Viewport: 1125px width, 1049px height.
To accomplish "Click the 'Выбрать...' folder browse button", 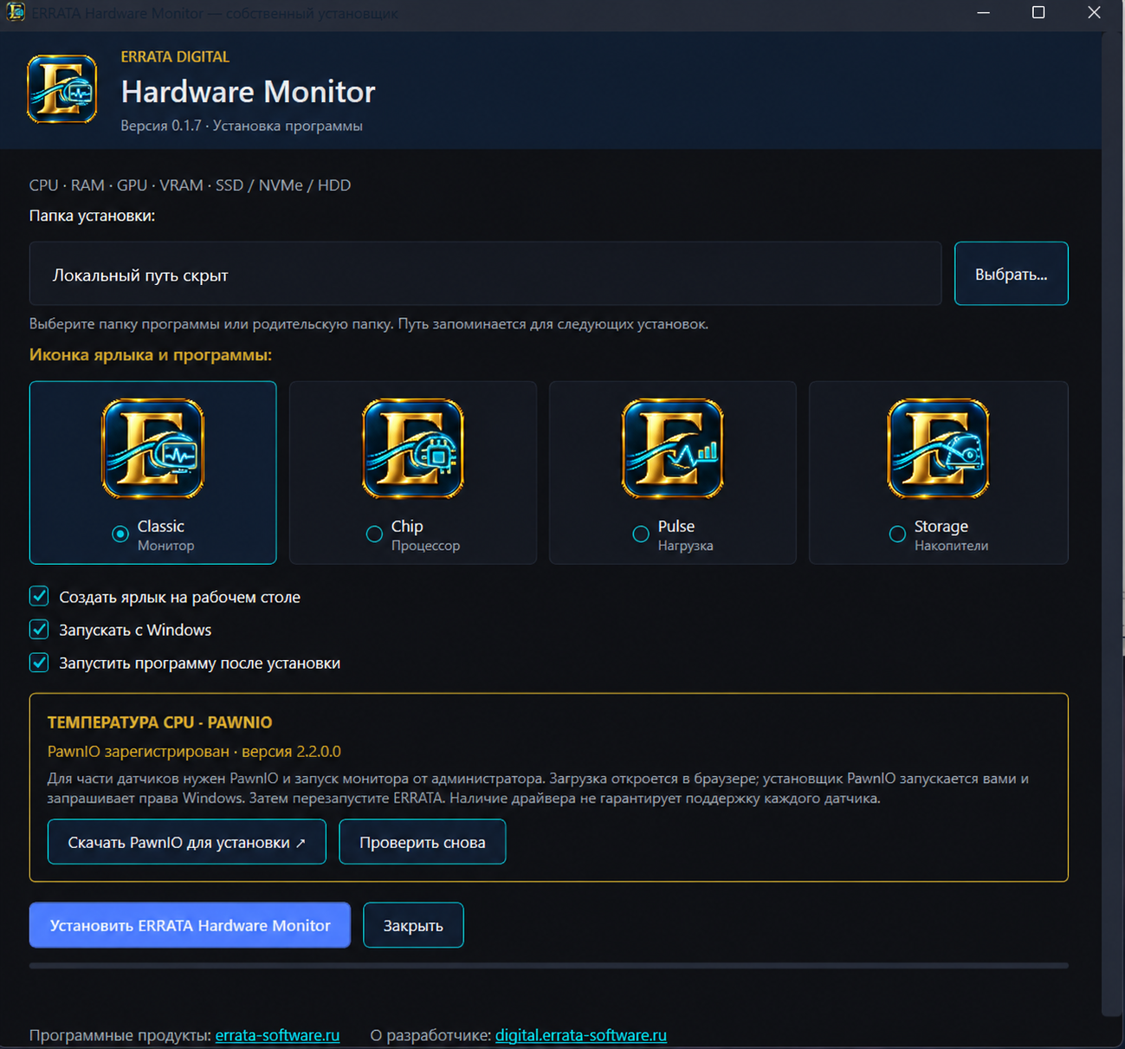I will tap(1012, 274).
